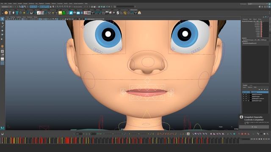Screen dimensions: 271x152
Task: Toggle playback P on second display layer
Action: pos(246,95)
